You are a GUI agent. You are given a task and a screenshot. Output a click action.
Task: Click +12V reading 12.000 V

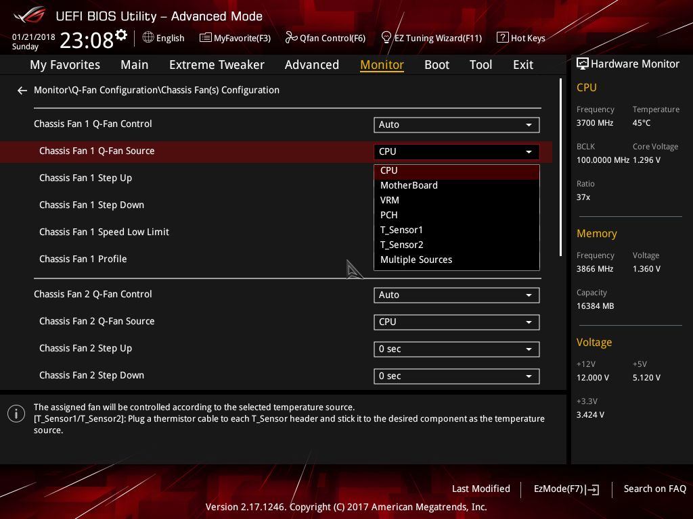point(593,378)
